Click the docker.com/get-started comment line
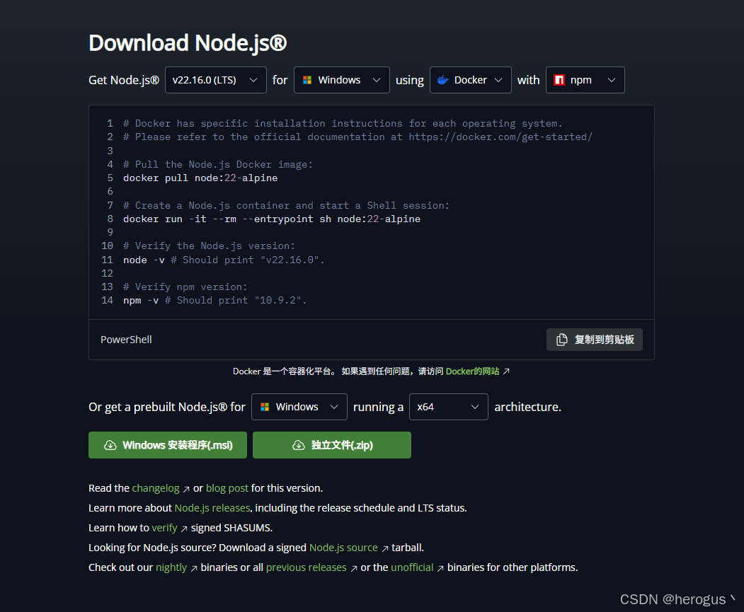The width and height of the screenshot is (744, 612). tap(357, 137)
